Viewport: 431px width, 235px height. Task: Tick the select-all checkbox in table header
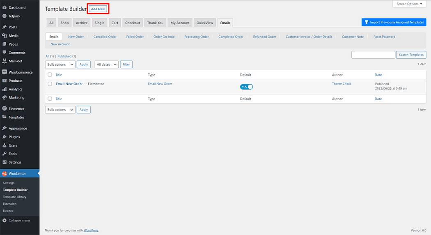50,75
